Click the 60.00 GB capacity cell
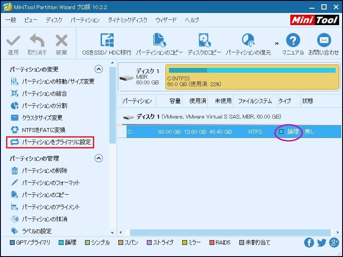This screenshot has height=257, width=343. tap(169, 132)
